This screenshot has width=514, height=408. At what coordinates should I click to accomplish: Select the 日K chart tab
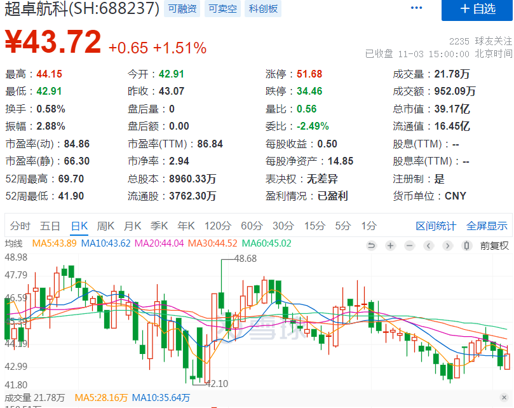[x=79, y=226]
